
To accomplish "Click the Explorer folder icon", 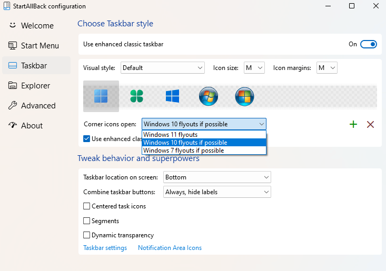I will [13, 85].
